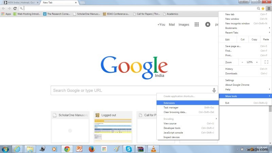The height and width of the screenshot is (153, 272).
Task: Click the voice search microphone icon
Action: tap(214, 90)
